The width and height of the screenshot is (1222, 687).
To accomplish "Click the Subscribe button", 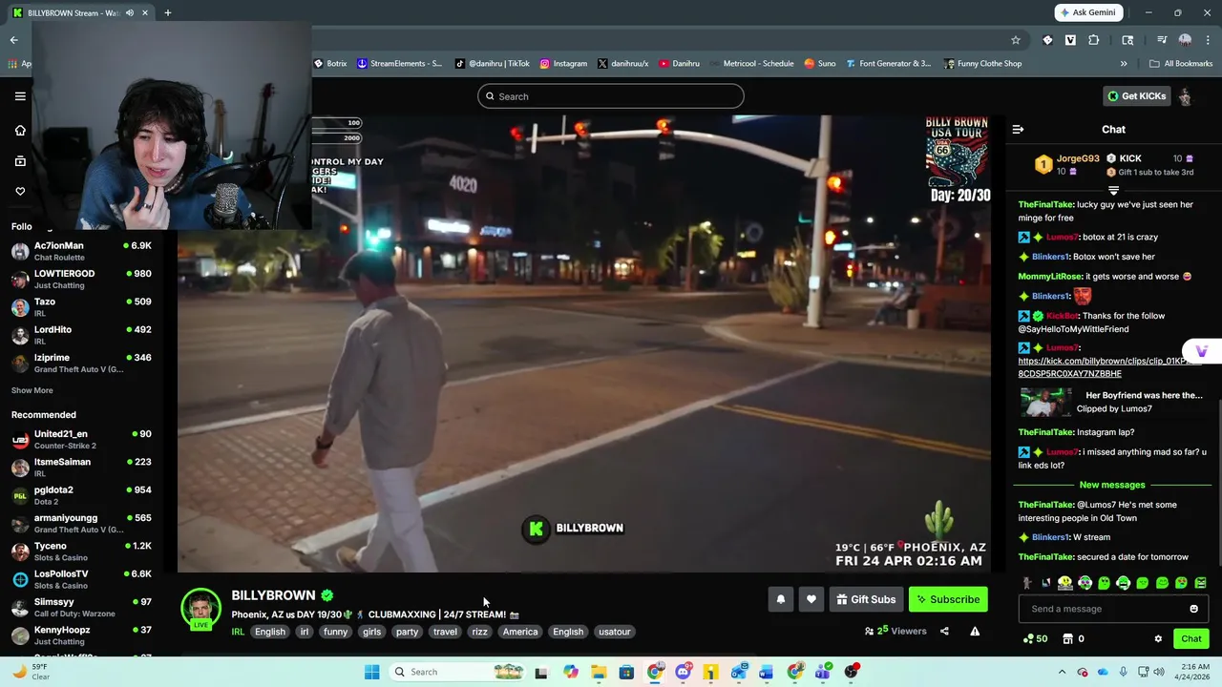I will click(x=948, y=599).
